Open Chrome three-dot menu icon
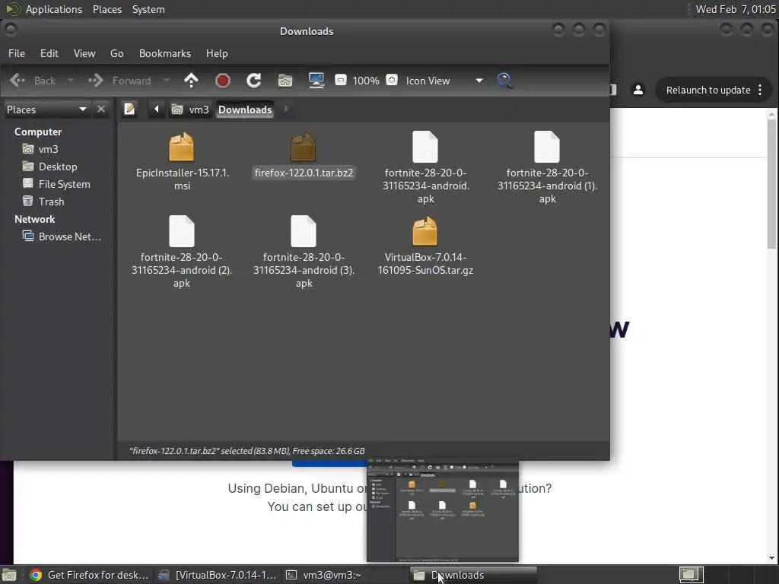The height and width of the screenshot is (584, 779). point(760,90)
